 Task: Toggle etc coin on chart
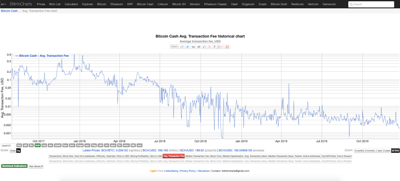pyautogui.click(x=50, y=145)
